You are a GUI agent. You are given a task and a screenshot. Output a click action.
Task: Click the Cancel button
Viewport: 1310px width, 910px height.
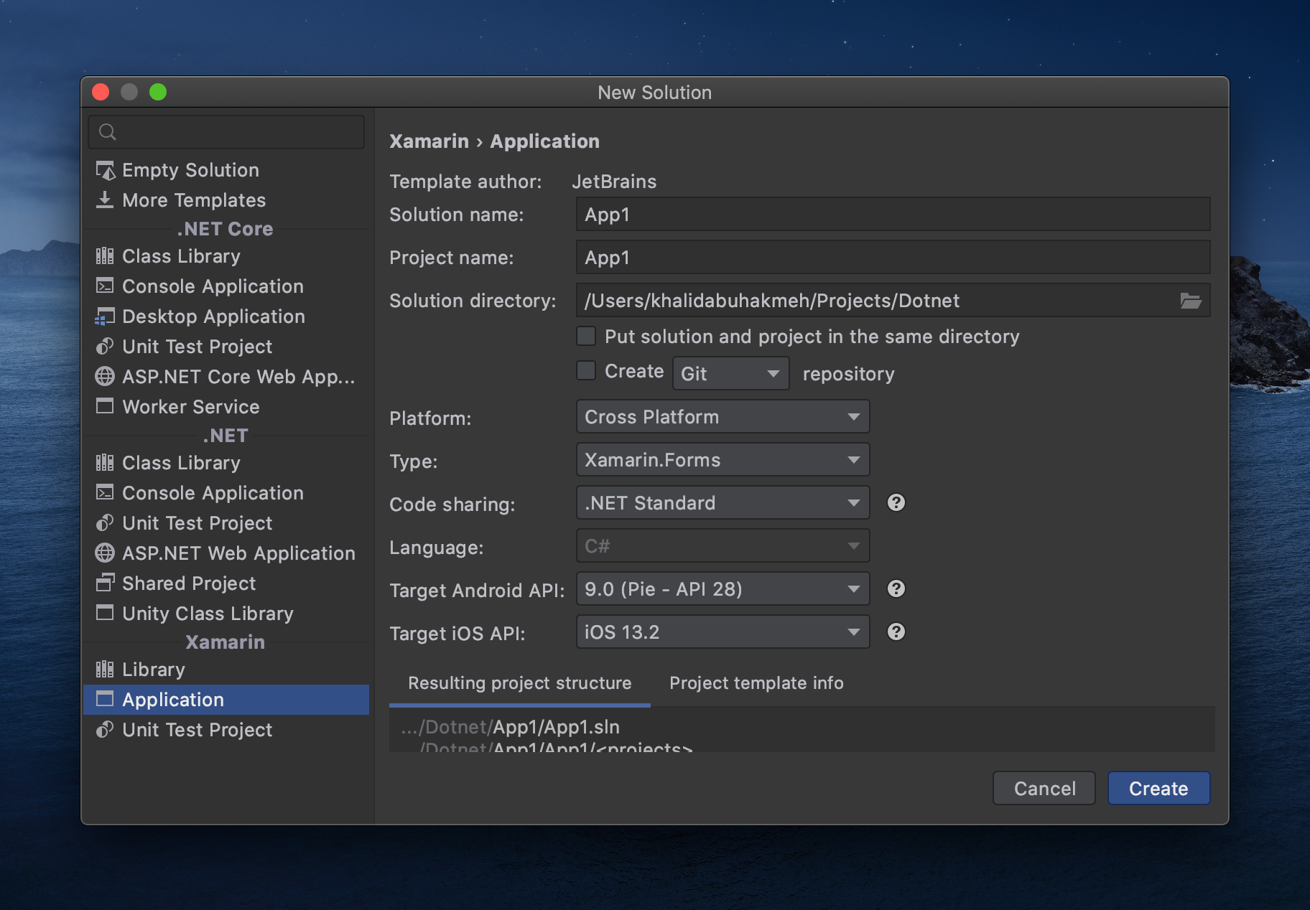(1044, 788)
